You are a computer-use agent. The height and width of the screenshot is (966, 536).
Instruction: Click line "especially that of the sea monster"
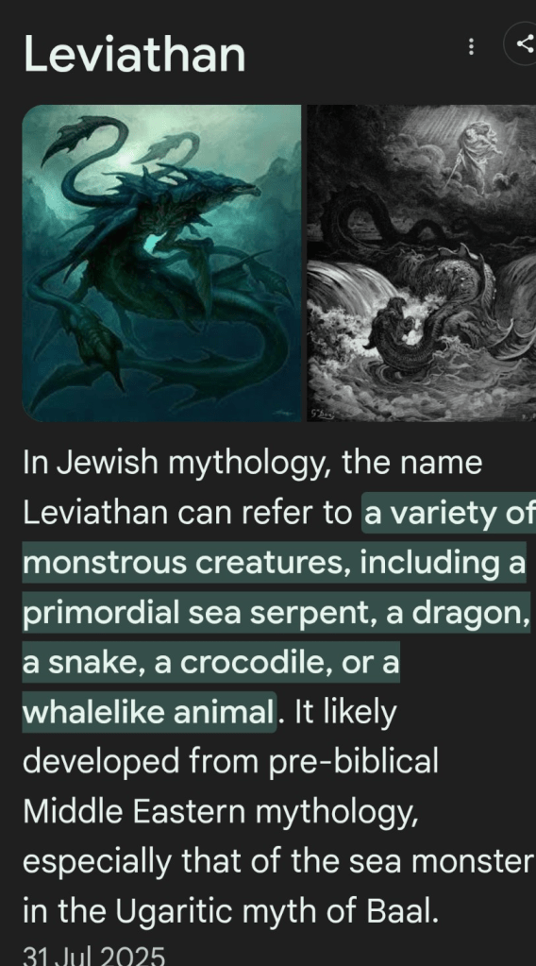(276, 862)
